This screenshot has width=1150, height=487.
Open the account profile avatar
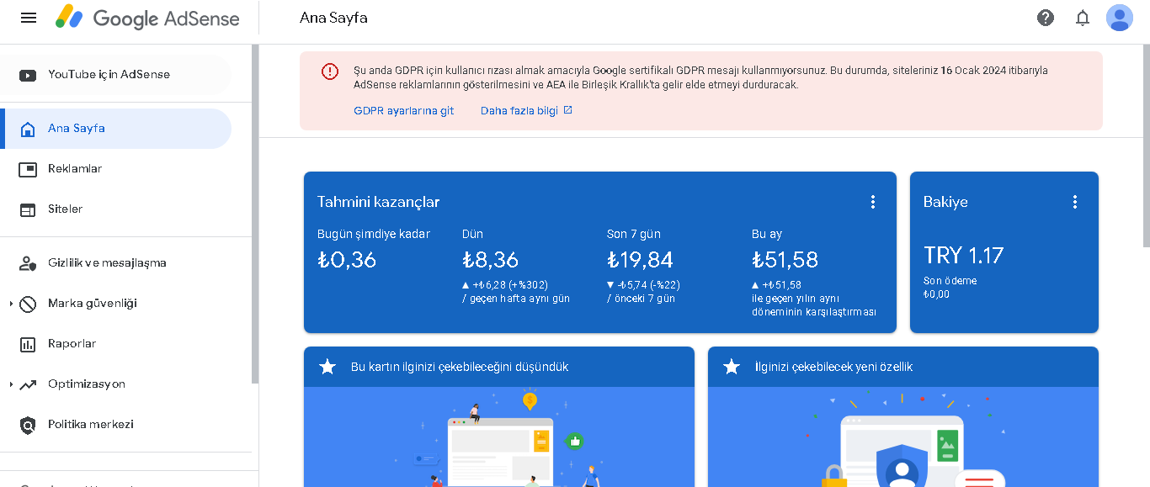tap(1120, 18)
